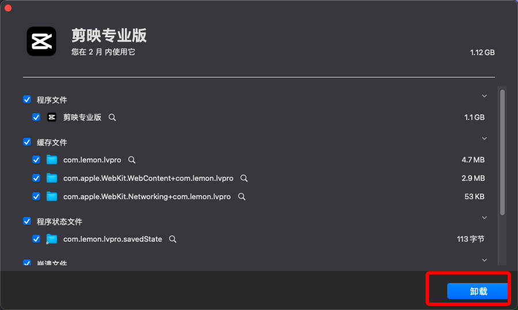Click the 剪映专业版 row name
Image resolution: width=518 pixels, height=310 pixels.
82,117
